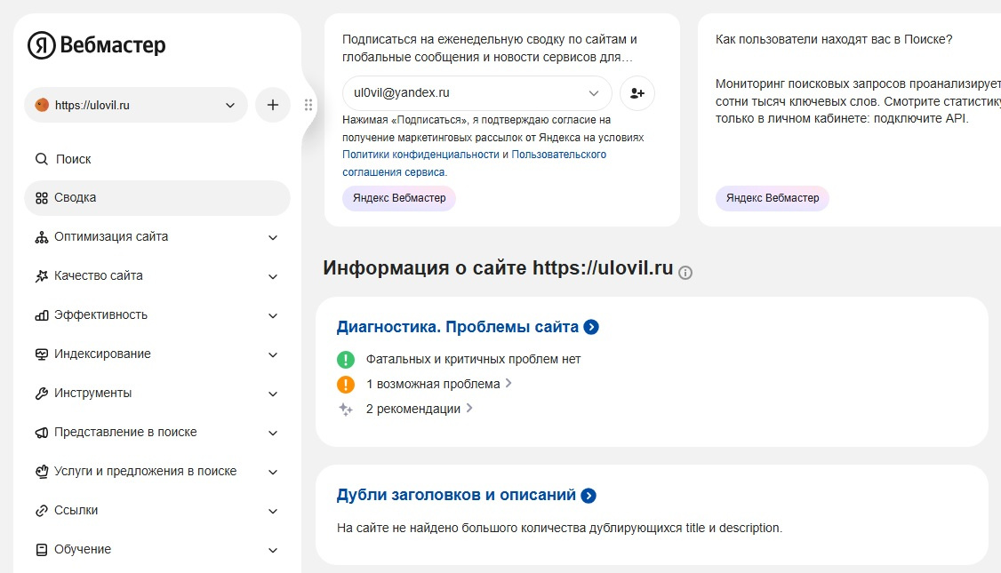The width and height of the screenshot is (1001, 573).
Task: Expand the Представление в поиске chevron
Action: click(x=273, y=433)
